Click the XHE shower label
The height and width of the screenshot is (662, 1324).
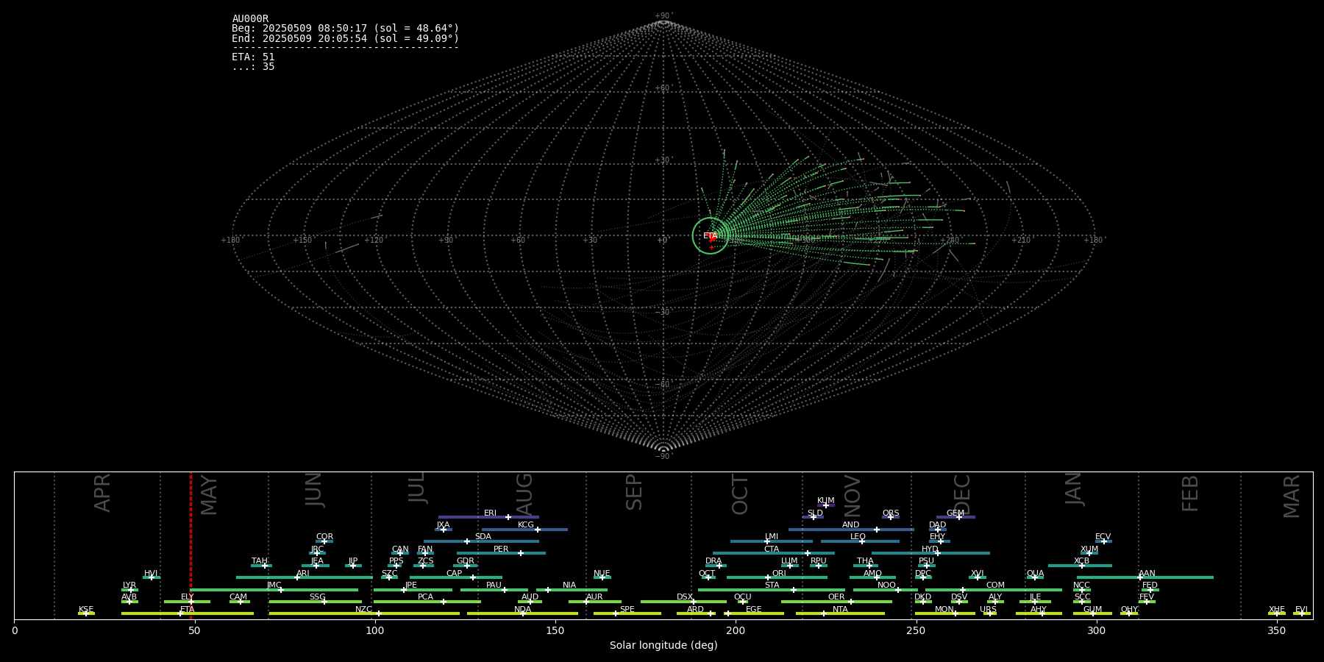pyautogui.click(x=1277, y=609)
